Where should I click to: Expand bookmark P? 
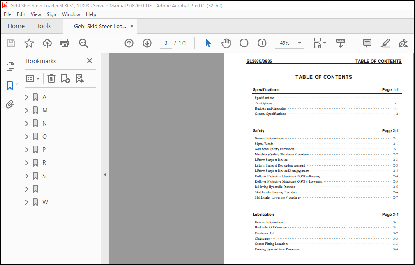27,150
